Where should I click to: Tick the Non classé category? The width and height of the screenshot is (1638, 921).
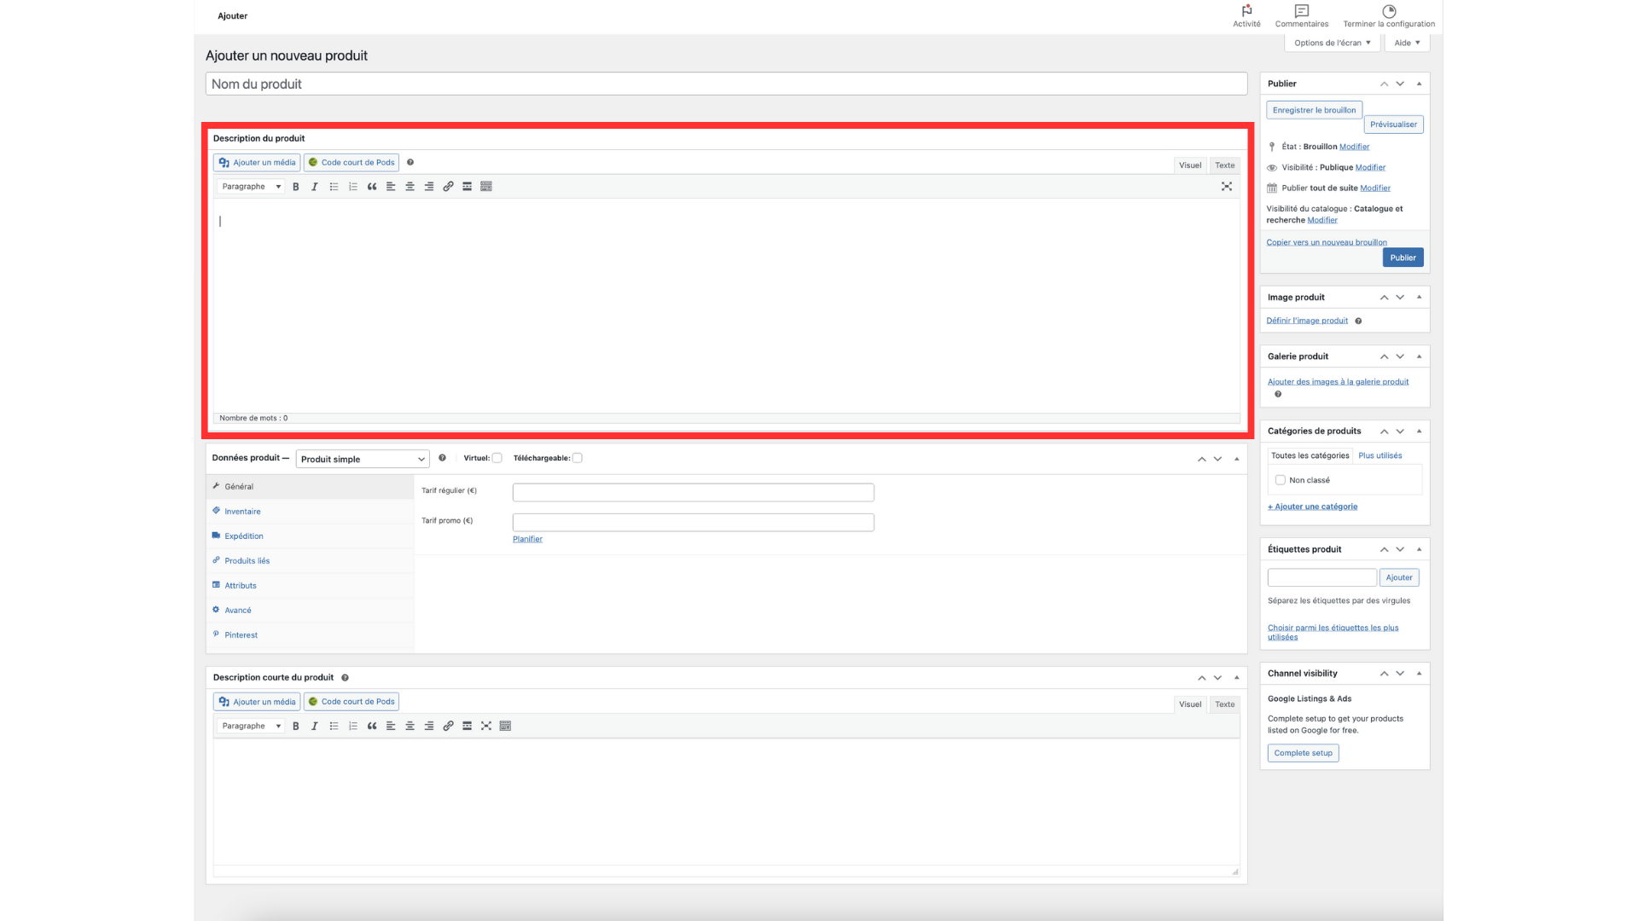click(1280, 480)
